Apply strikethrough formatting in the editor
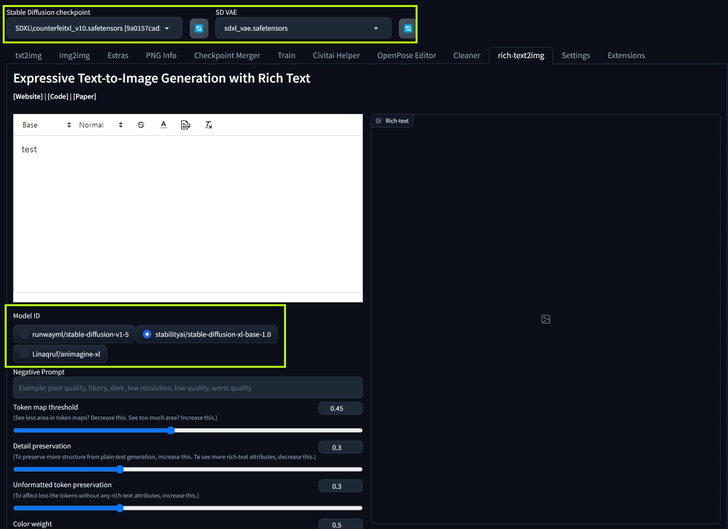 coord(140,124)
